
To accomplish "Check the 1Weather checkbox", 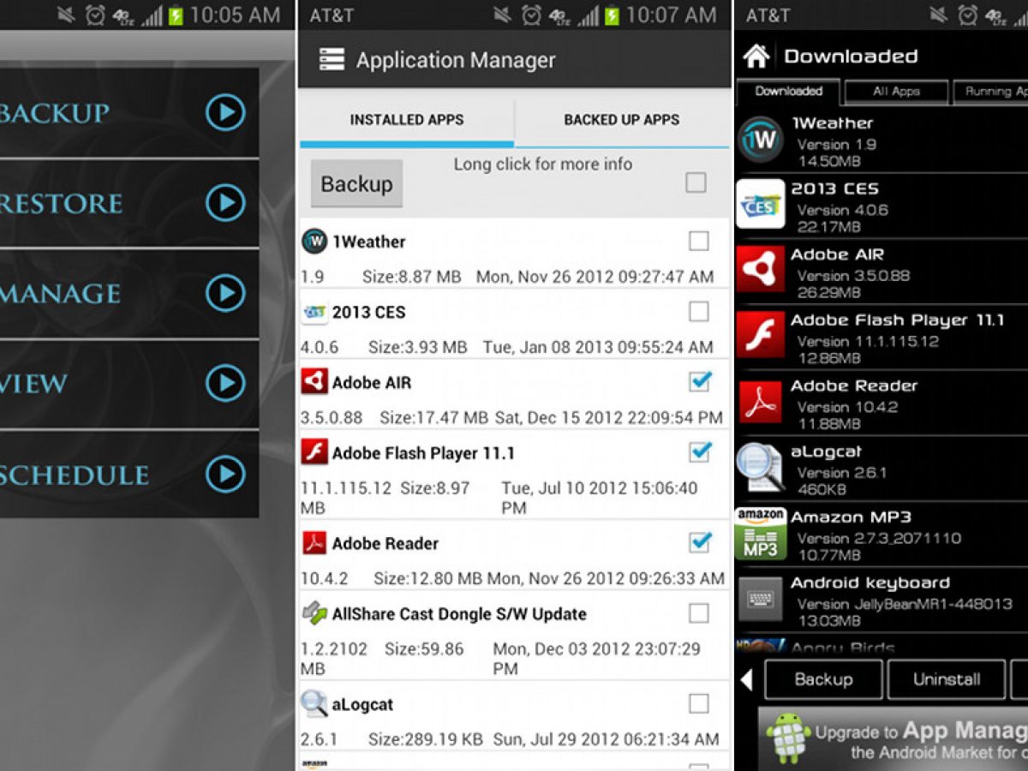I will coord(699,242).
